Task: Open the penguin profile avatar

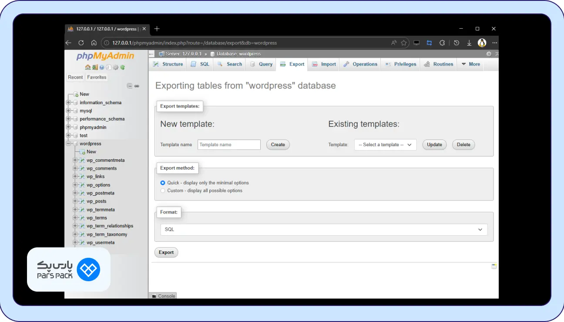Action: (x=482, y=43)
